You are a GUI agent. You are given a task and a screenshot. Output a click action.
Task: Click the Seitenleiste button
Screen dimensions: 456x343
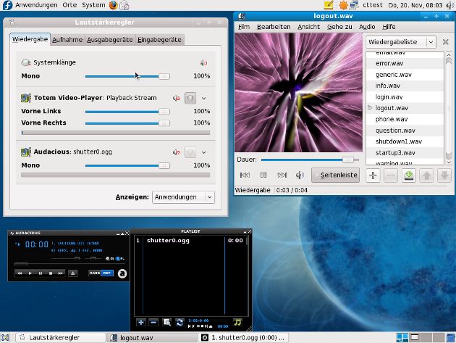335,175
